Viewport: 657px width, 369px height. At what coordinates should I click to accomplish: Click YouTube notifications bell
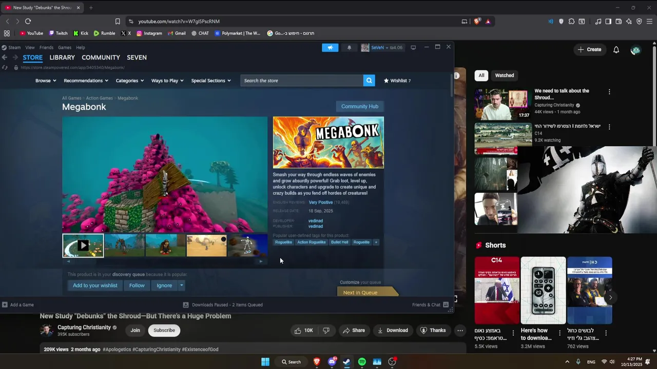tap(616, 50)
